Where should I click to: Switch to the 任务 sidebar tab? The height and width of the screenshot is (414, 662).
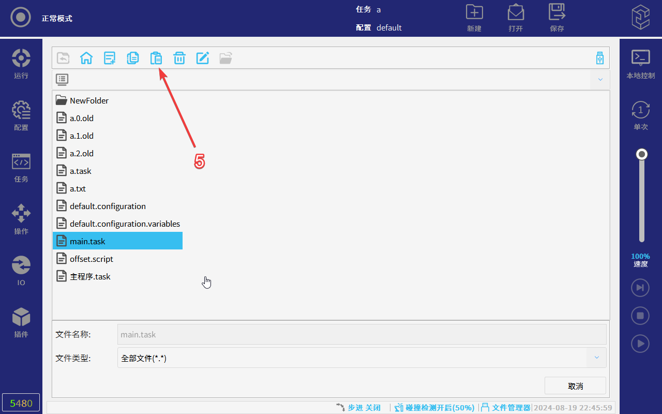click(21, 168)
